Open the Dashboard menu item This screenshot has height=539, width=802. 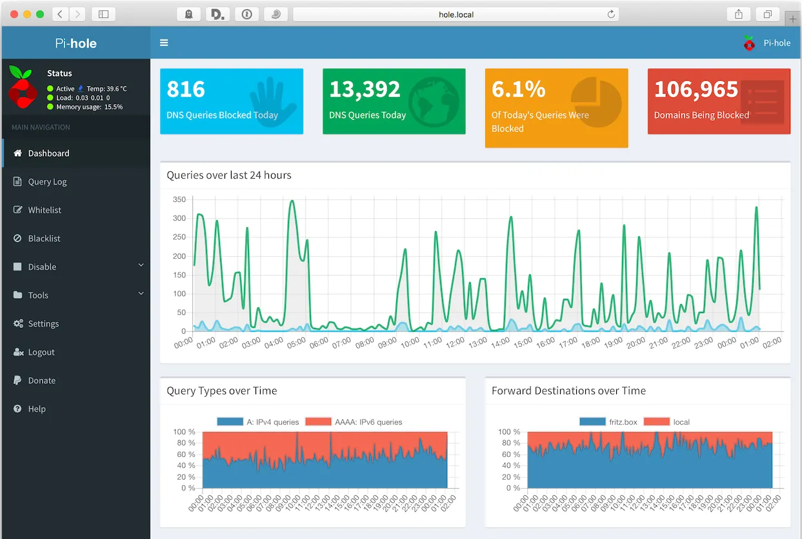tap(75, 153)
